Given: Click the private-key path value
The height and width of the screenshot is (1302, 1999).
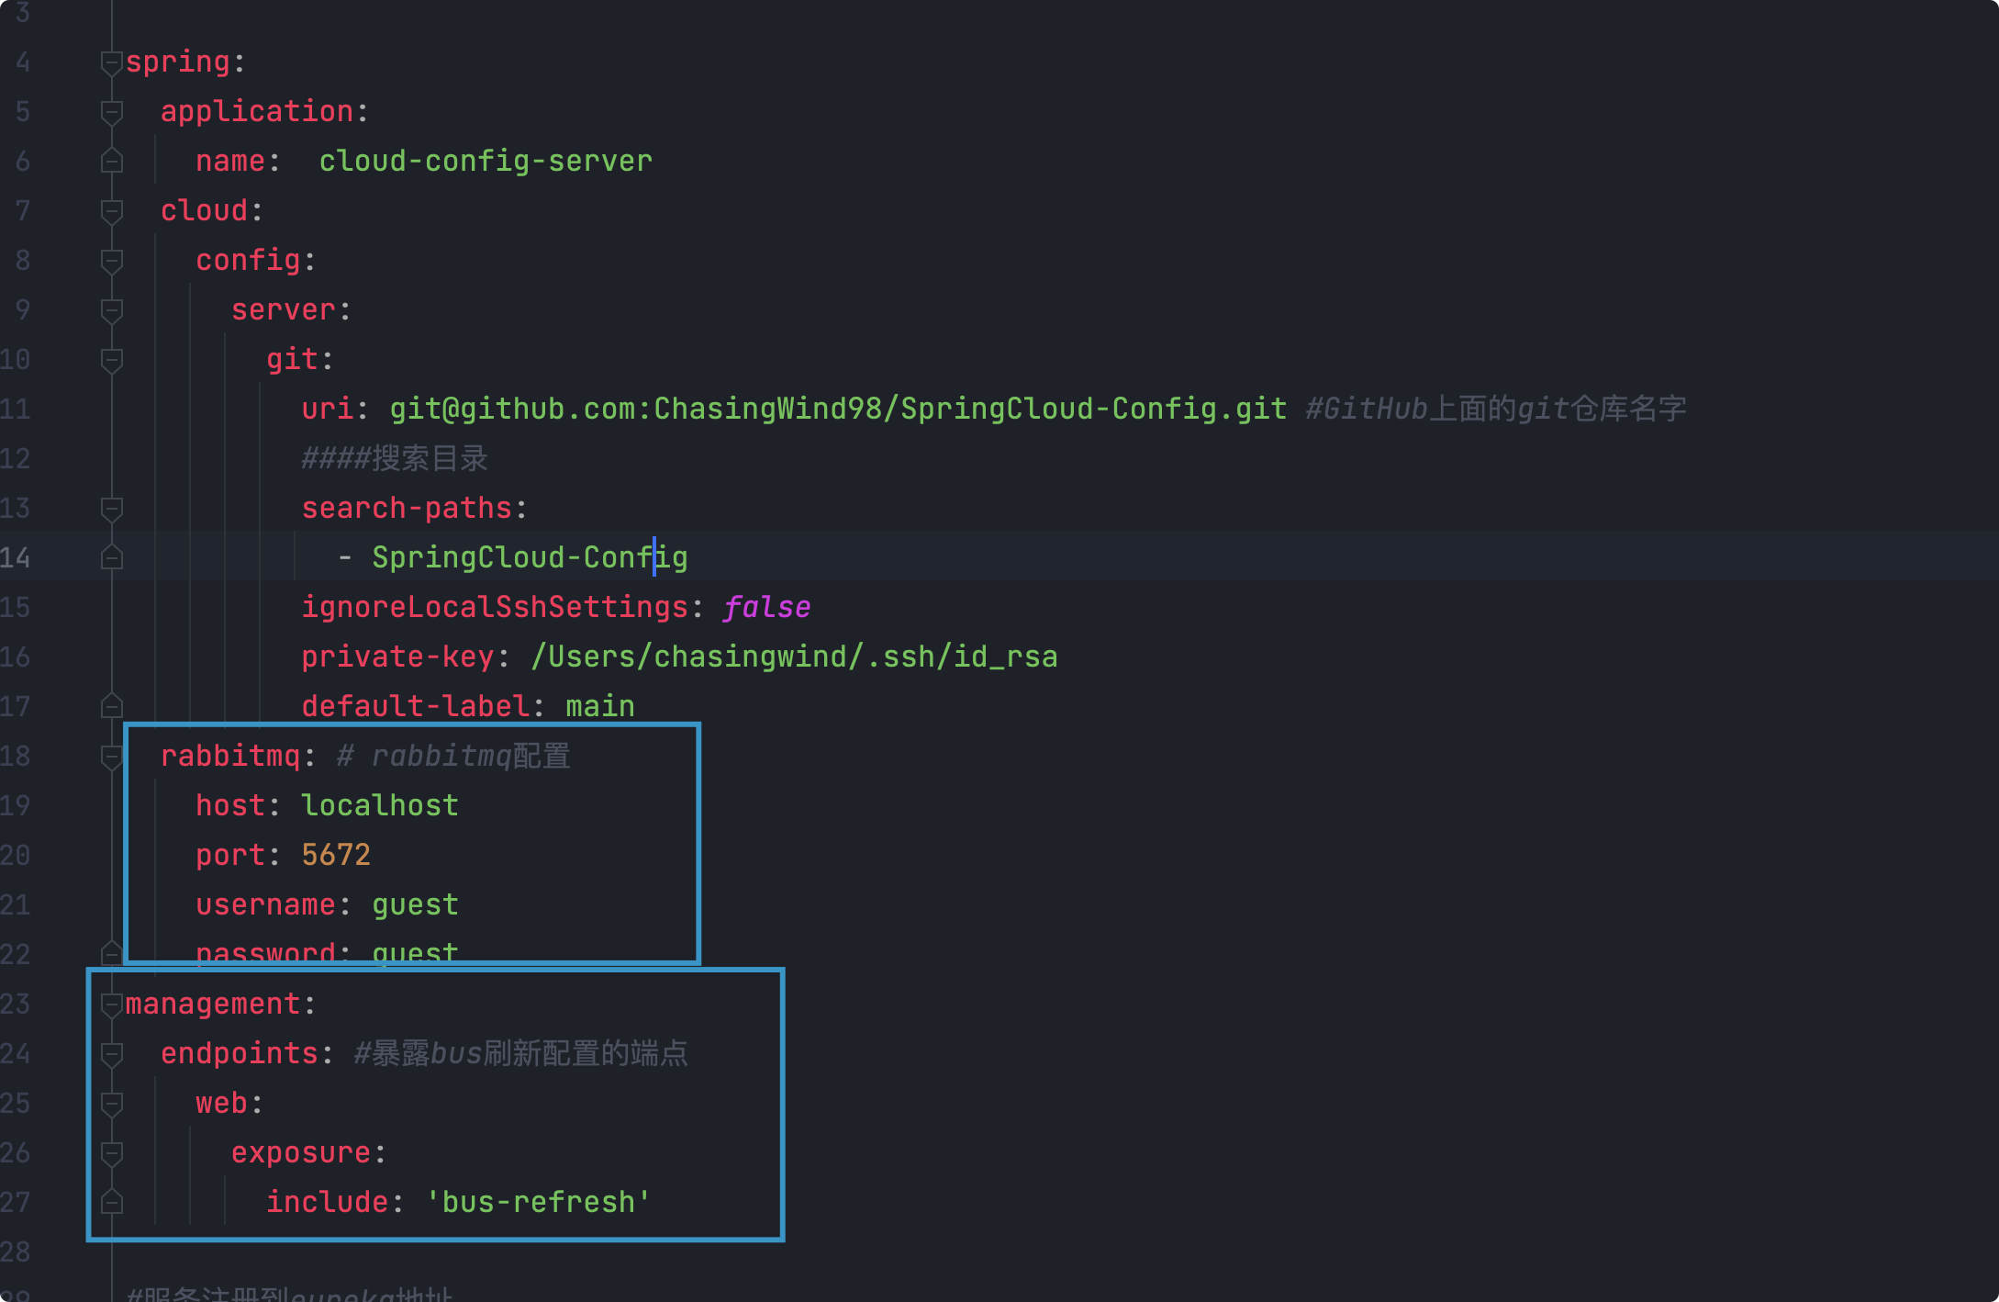Looking at the screenshot, I should coord(794,657).
